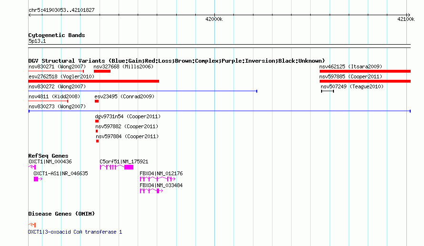Open the DGV Structural Variants track title

point(177,61)
